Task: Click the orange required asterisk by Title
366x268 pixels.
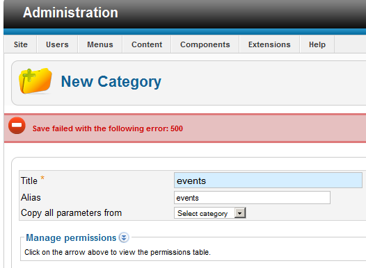Action: tap(42, 178)
